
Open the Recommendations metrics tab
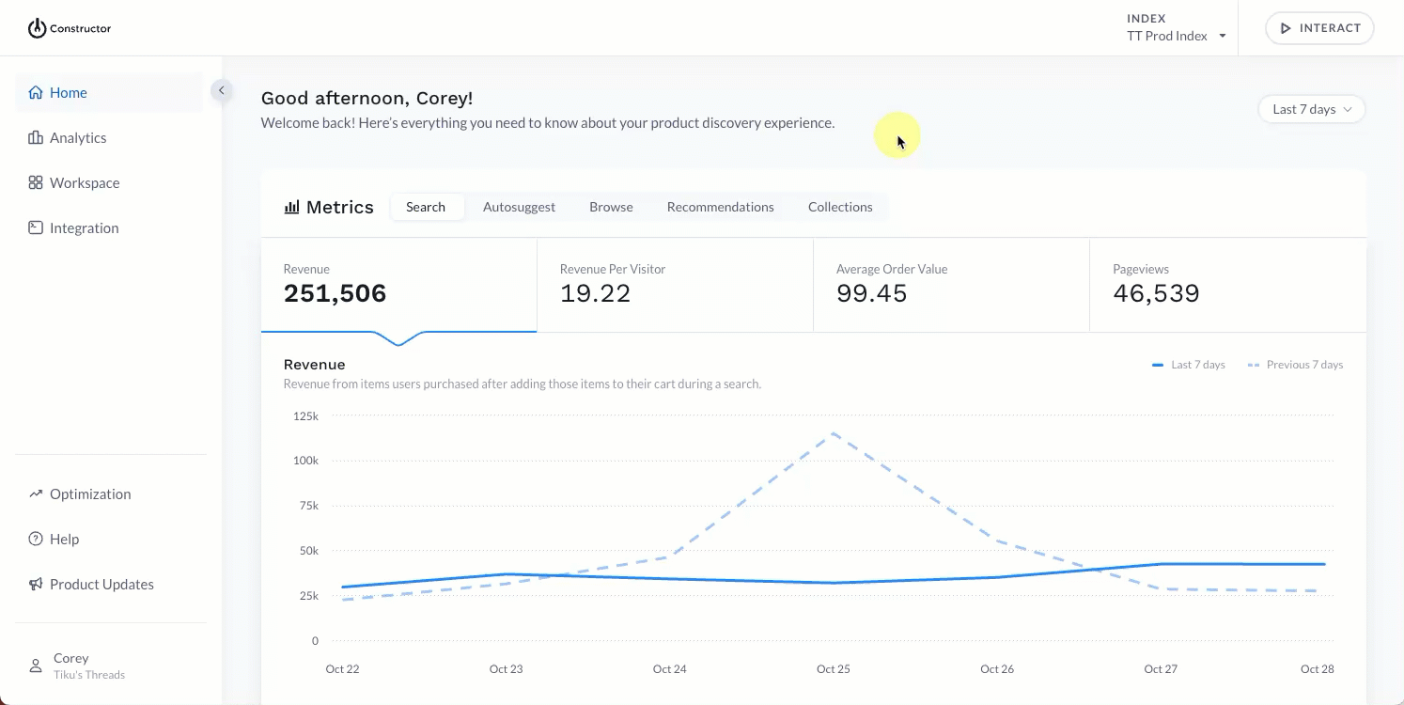[x=721, y=207]
